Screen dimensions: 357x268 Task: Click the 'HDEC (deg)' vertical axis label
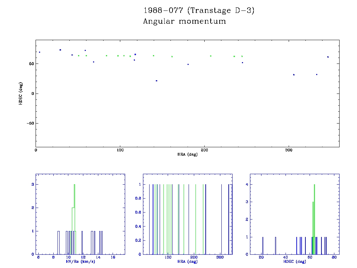click(x=21, y=94)
